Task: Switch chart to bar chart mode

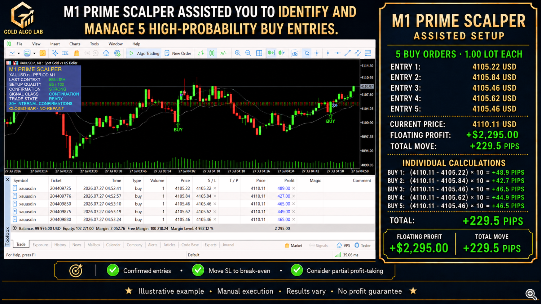Action: [x=201, y=53]
